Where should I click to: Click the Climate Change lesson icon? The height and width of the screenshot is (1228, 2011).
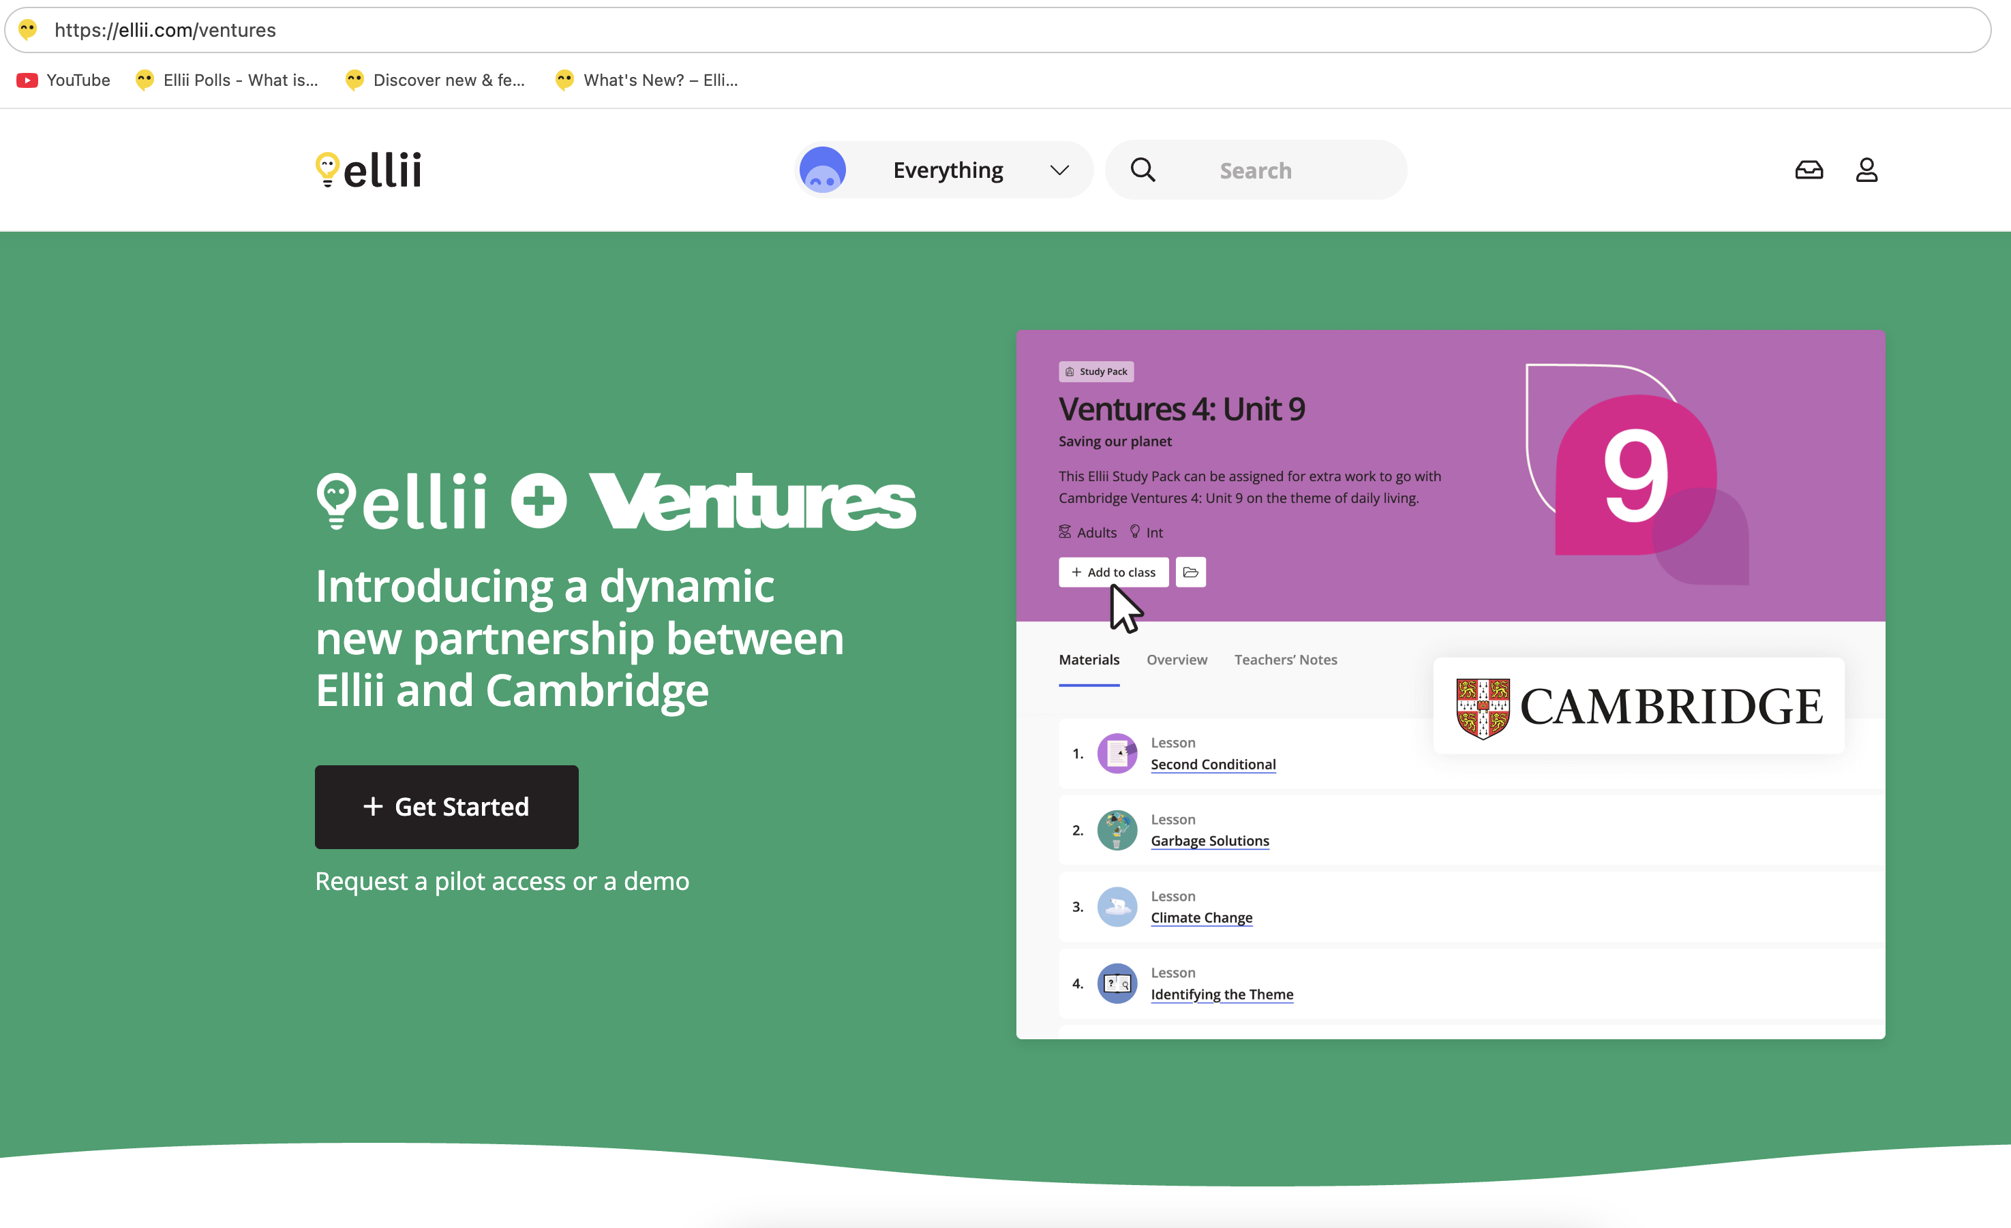point(1117,906)
